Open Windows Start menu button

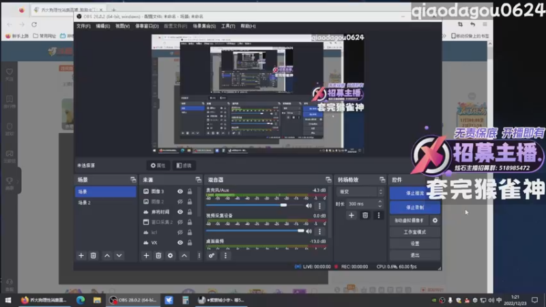8,300
